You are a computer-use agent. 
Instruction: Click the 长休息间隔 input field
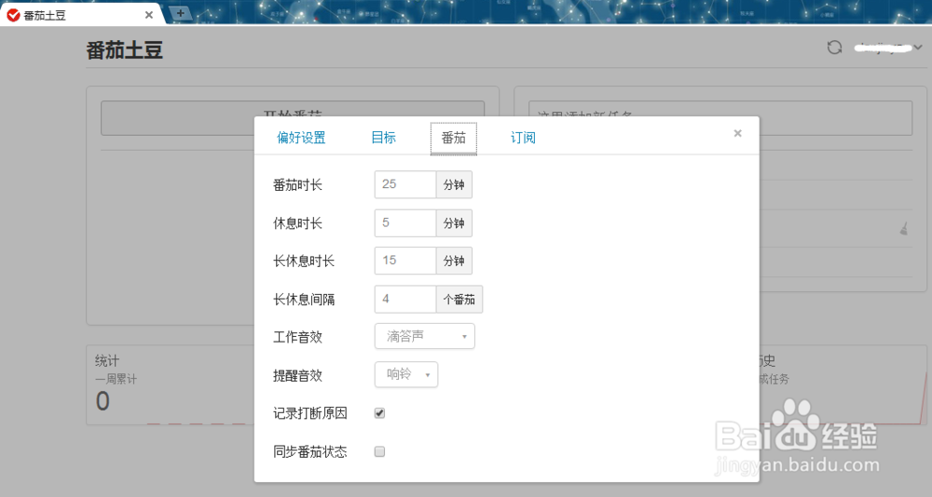(x=405, y=299)
